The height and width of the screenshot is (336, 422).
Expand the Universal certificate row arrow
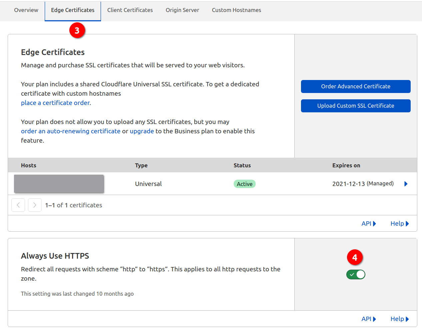tap(406, 184)
